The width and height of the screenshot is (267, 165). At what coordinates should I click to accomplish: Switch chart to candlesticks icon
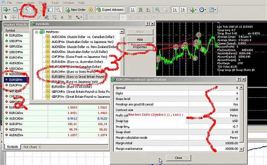pos(141,10)
